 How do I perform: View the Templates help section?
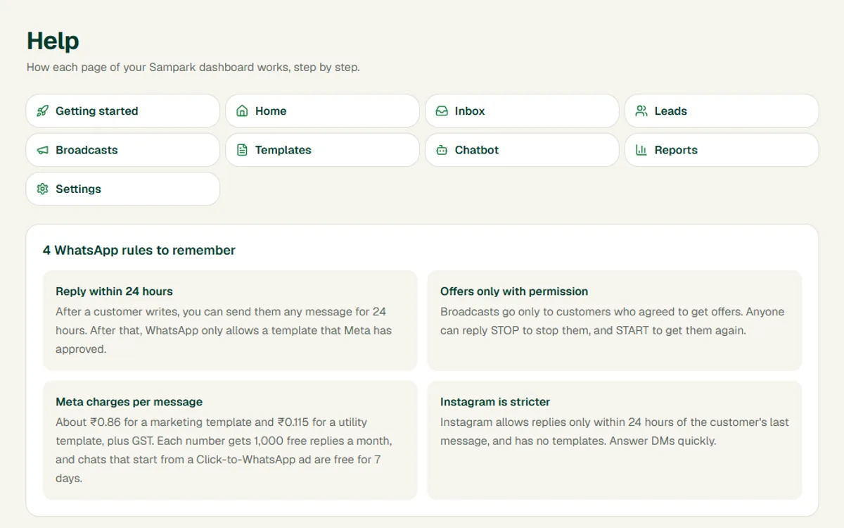pos(323,150)
